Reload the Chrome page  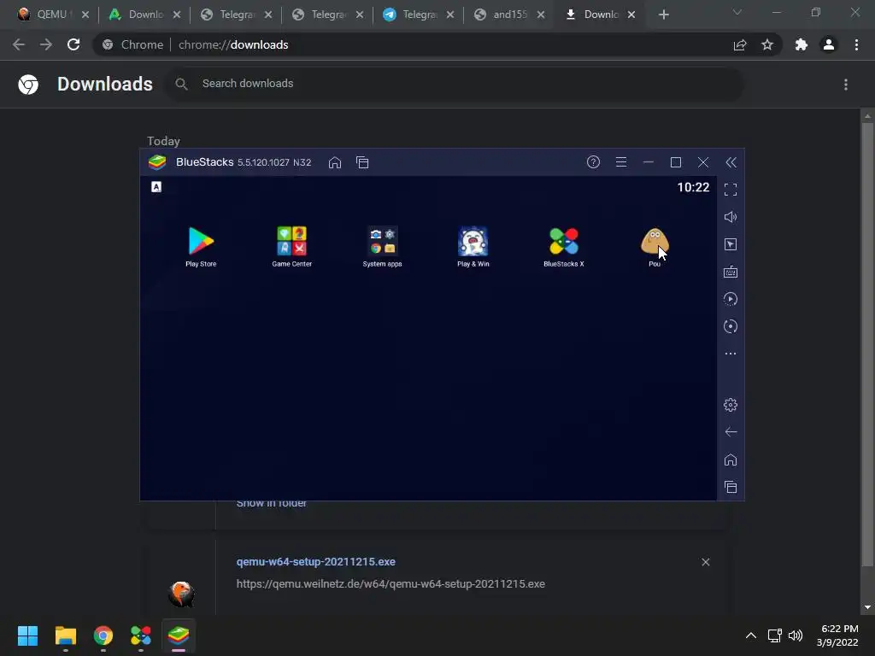coord(73,44)
